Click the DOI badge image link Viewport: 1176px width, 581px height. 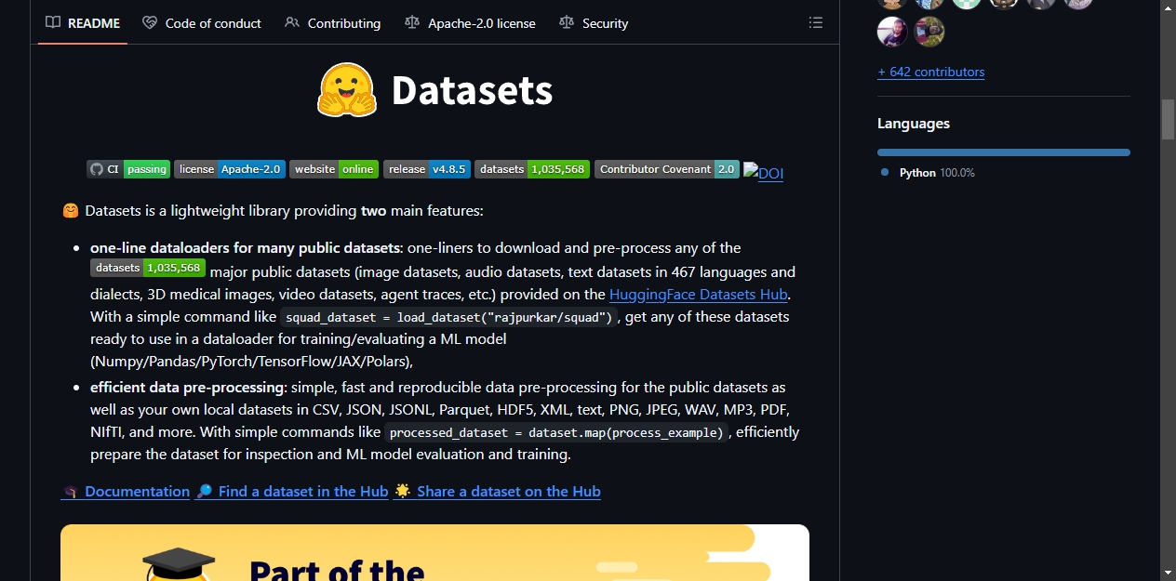click(763, 173)
